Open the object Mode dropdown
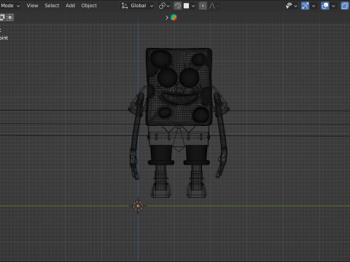 pyautogui.click(x=9, y=6)
